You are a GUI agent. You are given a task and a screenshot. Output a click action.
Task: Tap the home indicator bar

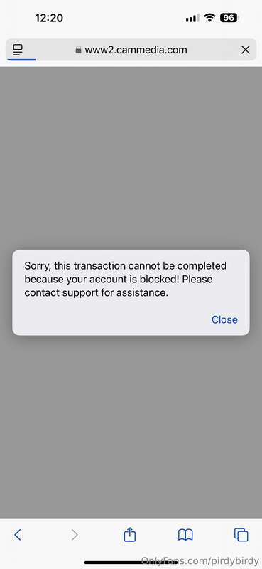(x=131, y=563)
